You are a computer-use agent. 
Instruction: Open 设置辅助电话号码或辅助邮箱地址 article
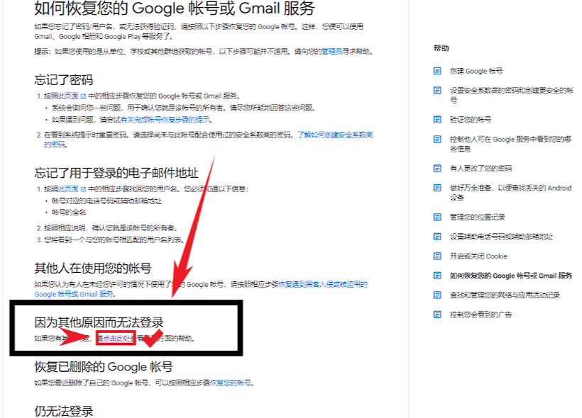coord(501,237)
